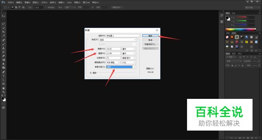Open the background contents (背景内容) dropdown

[x=121, y=67]
